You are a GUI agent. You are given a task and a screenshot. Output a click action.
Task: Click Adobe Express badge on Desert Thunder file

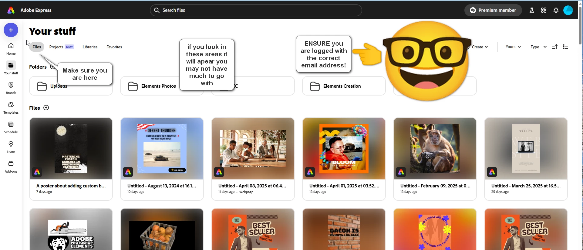pos(128,172)
